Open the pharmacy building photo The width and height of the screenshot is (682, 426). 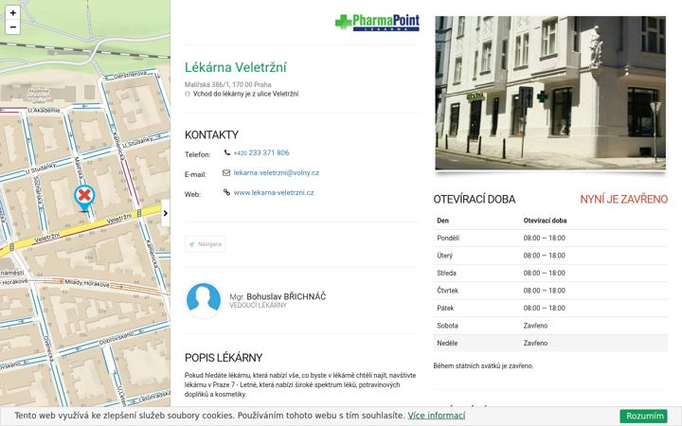(550, 93)
